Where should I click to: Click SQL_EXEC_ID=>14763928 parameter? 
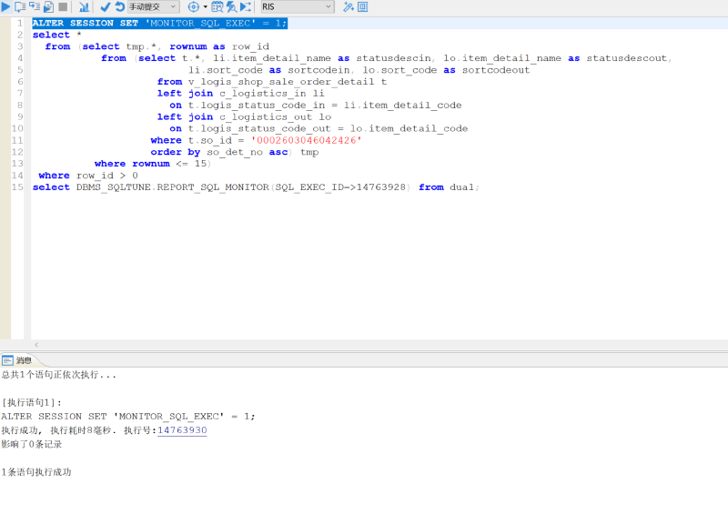coord(340,187)
